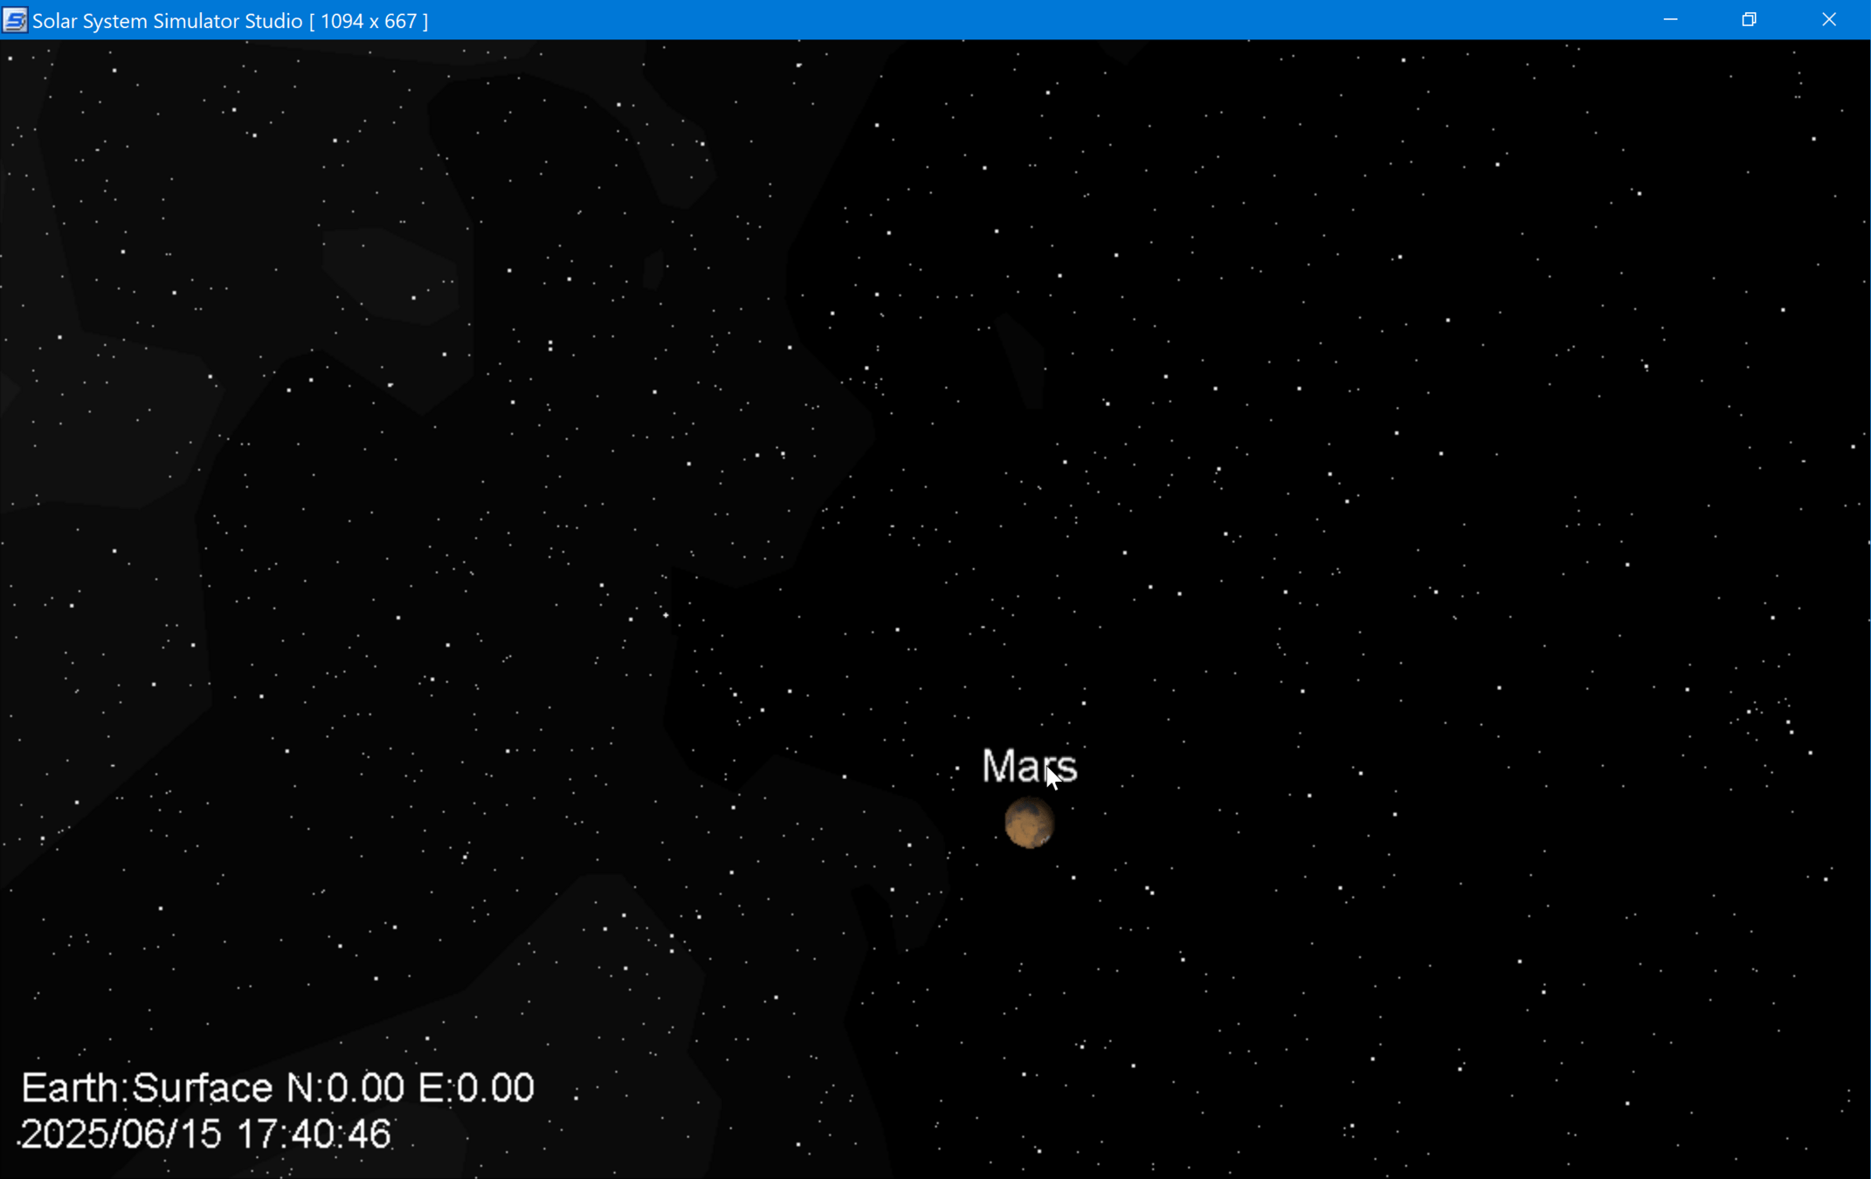Click the Mars planet sphere

point(1029,823)
